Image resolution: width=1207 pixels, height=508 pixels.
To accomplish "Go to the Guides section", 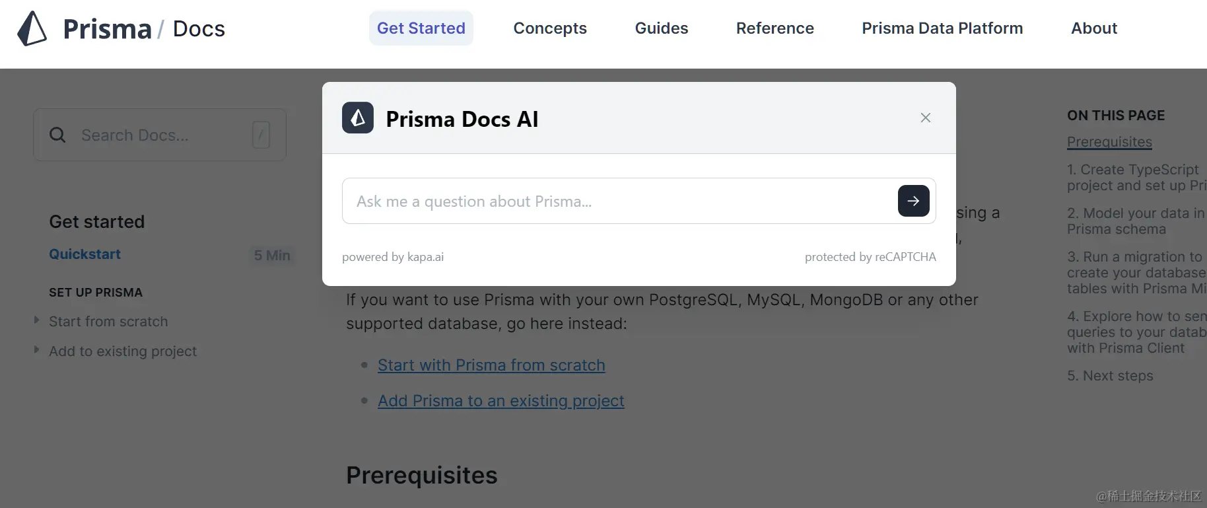I will [x=661, y=28].
